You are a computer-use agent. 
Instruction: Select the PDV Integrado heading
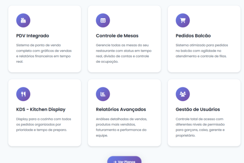[33, 35]
